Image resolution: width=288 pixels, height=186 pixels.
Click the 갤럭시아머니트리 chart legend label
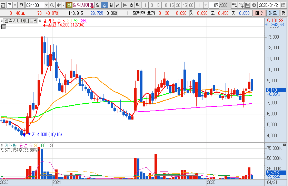21,21
